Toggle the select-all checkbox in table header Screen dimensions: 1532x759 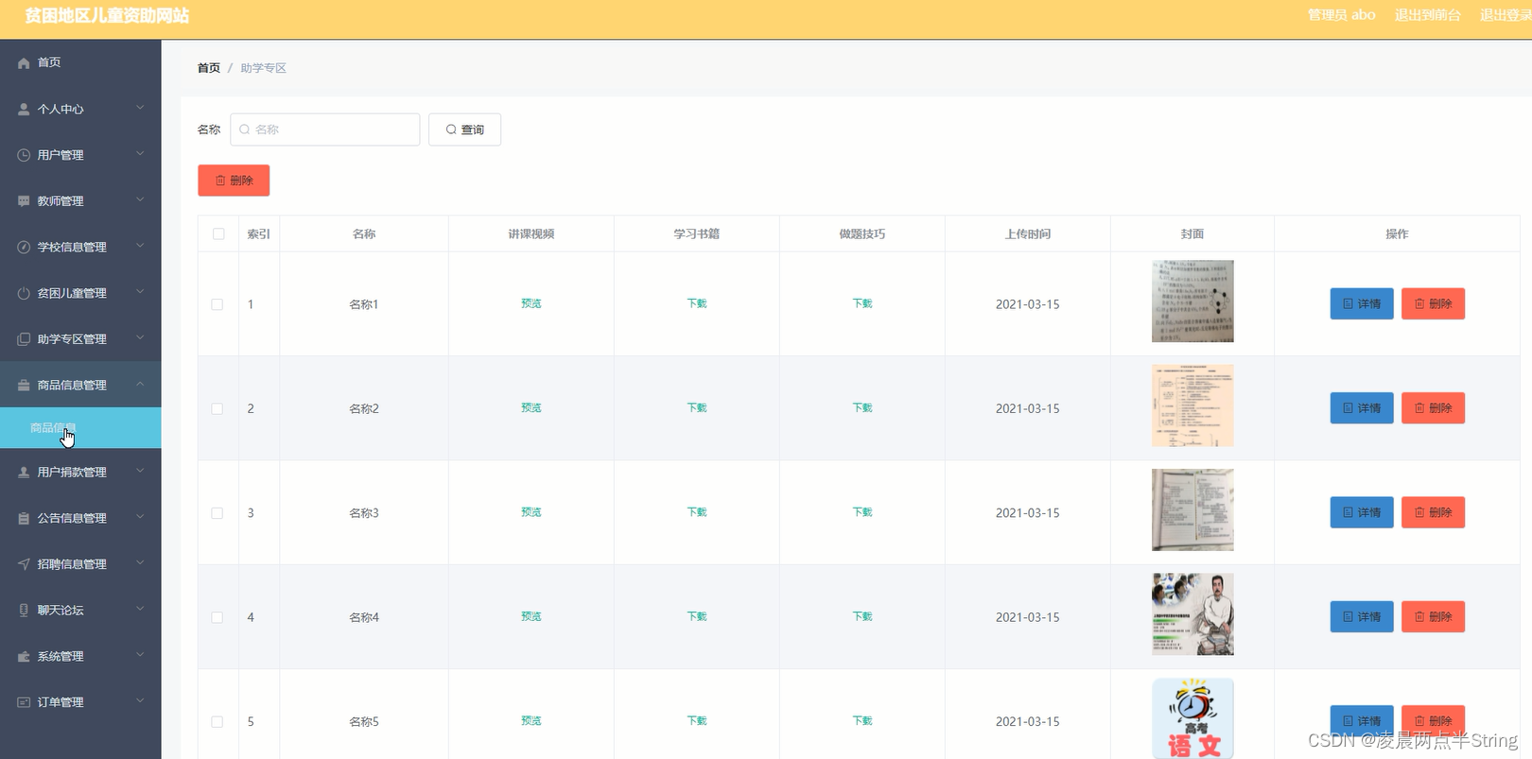[x=218, y=233]
